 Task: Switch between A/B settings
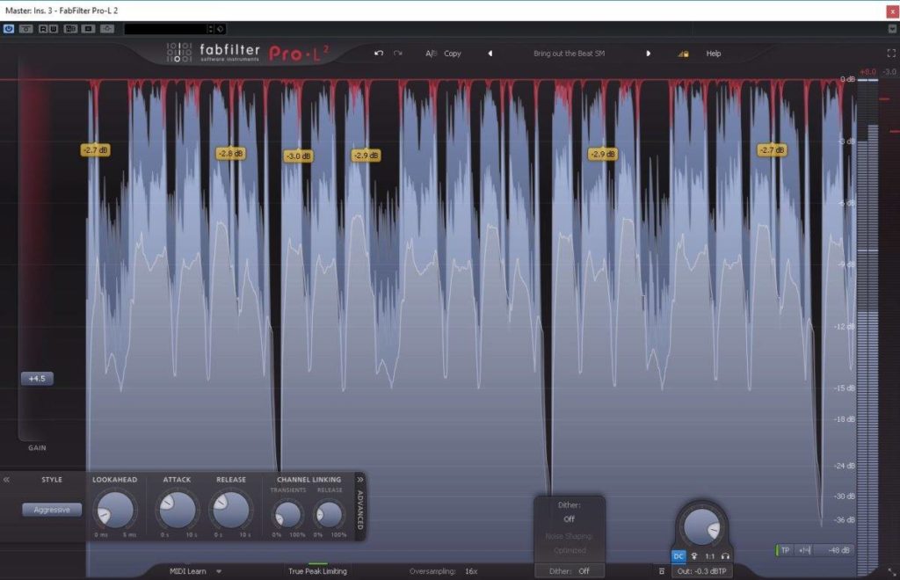(x=431, y=54)
